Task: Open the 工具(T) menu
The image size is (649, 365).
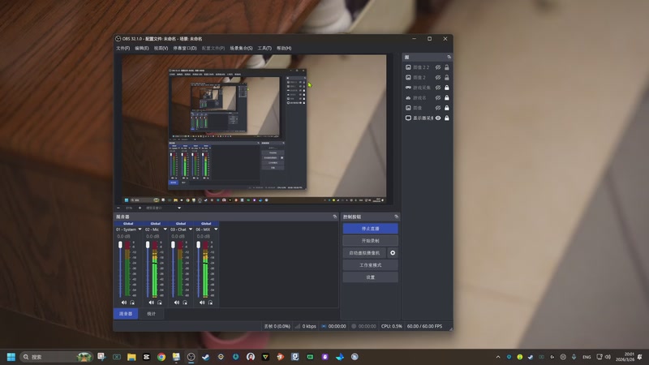Action: pyautogui.click(x=264, y=48)
